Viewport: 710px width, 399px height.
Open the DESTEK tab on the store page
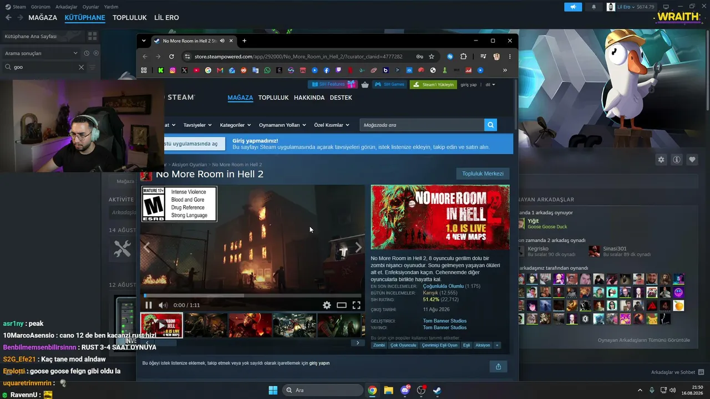click(341, 98)
